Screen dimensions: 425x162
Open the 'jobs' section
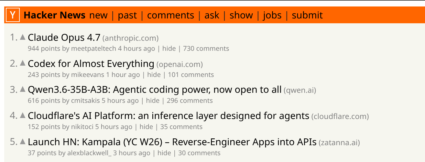click(x=272, y=15)
